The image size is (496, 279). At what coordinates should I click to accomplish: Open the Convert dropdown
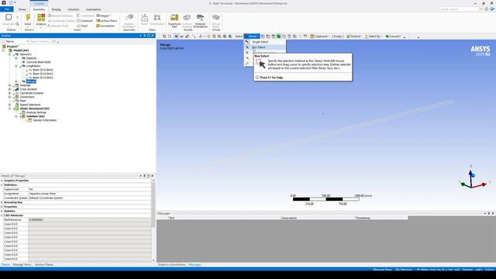click(x=393, y=36)
